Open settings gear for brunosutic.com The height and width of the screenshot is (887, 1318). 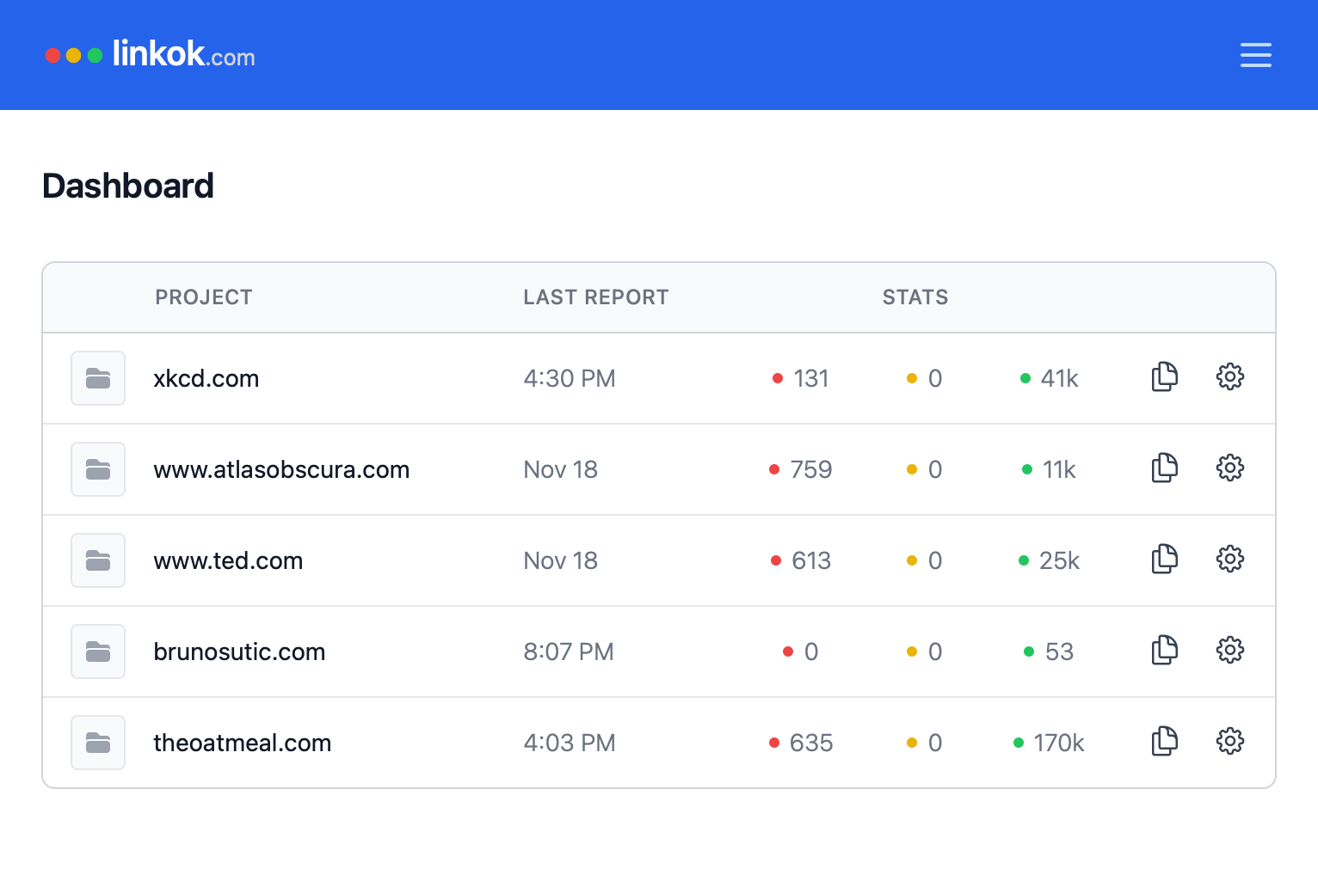tap(1229, 651)
